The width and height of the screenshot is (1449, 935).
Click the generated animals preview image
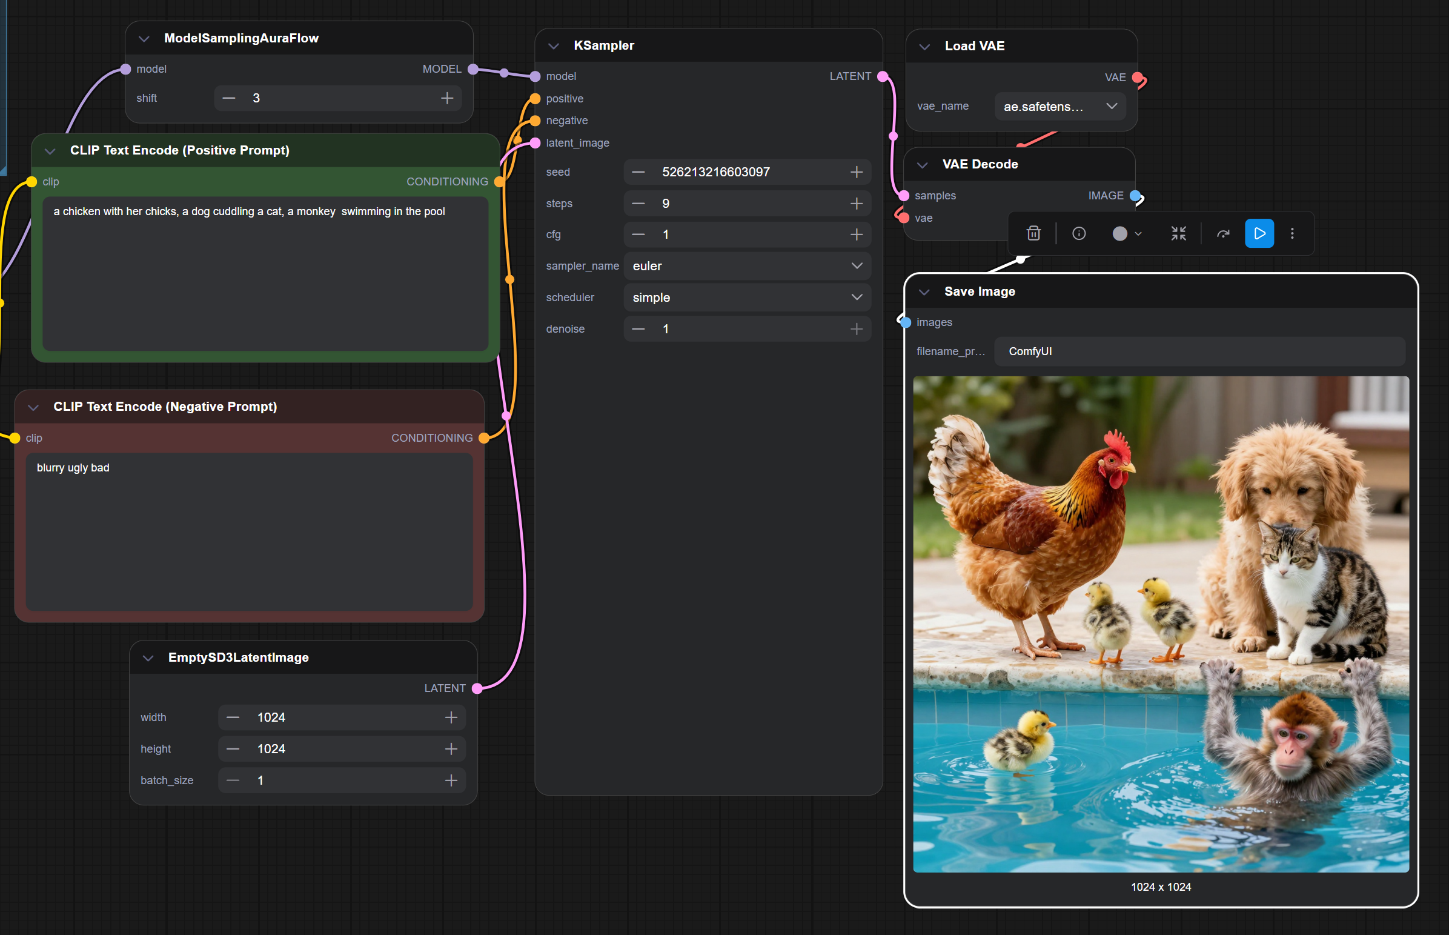tap(1160, 624)
